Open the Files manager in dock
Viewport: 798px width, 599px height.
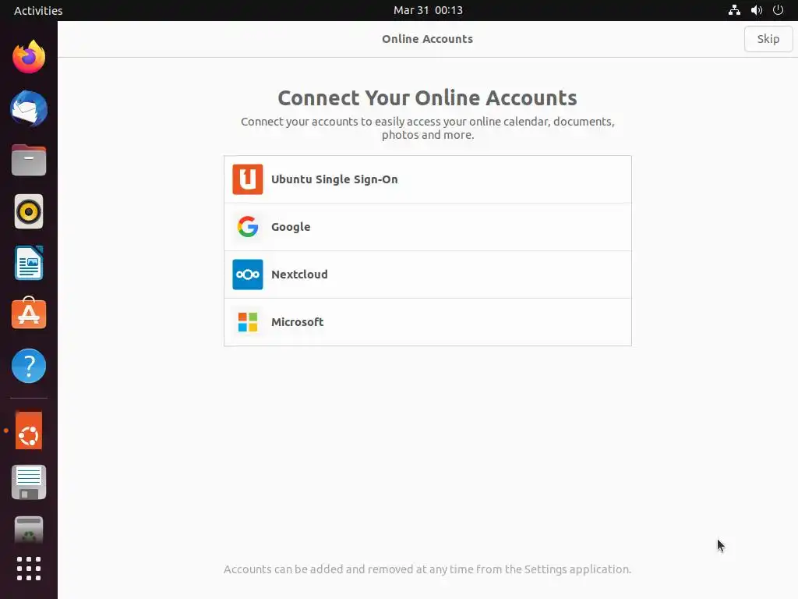29,161
